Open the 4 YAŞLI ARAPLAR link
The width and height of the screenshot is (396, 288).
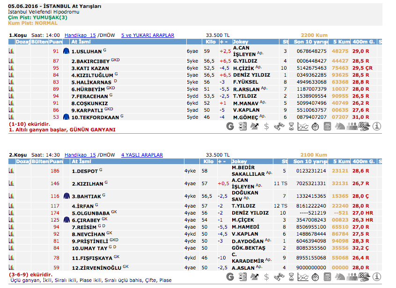142,155
